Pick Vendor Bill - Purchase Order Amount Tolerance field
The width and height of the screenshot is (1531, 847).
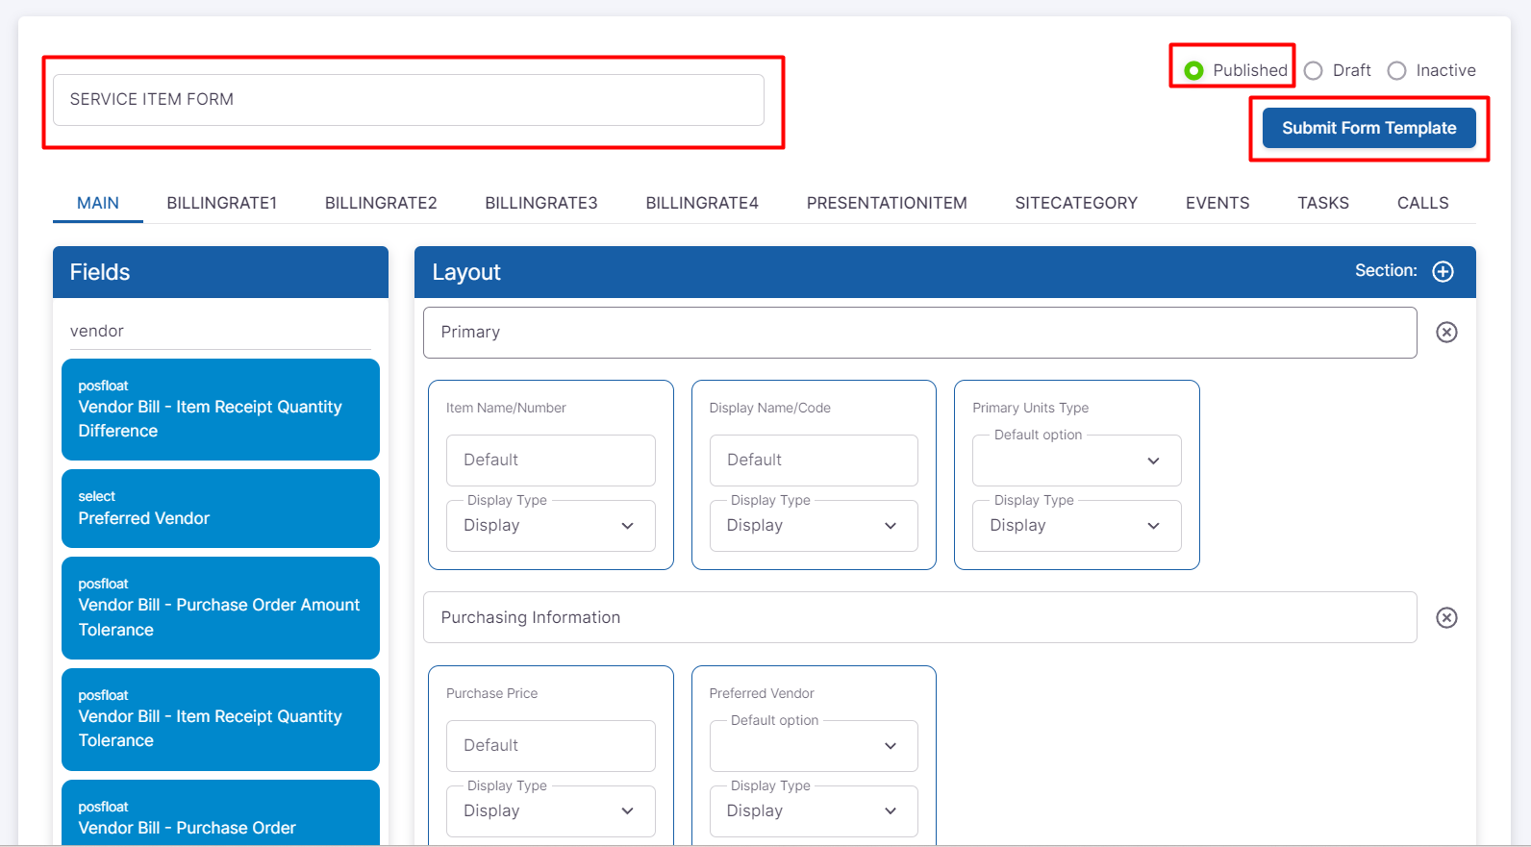pyautogui.click(x=220, y=608)
